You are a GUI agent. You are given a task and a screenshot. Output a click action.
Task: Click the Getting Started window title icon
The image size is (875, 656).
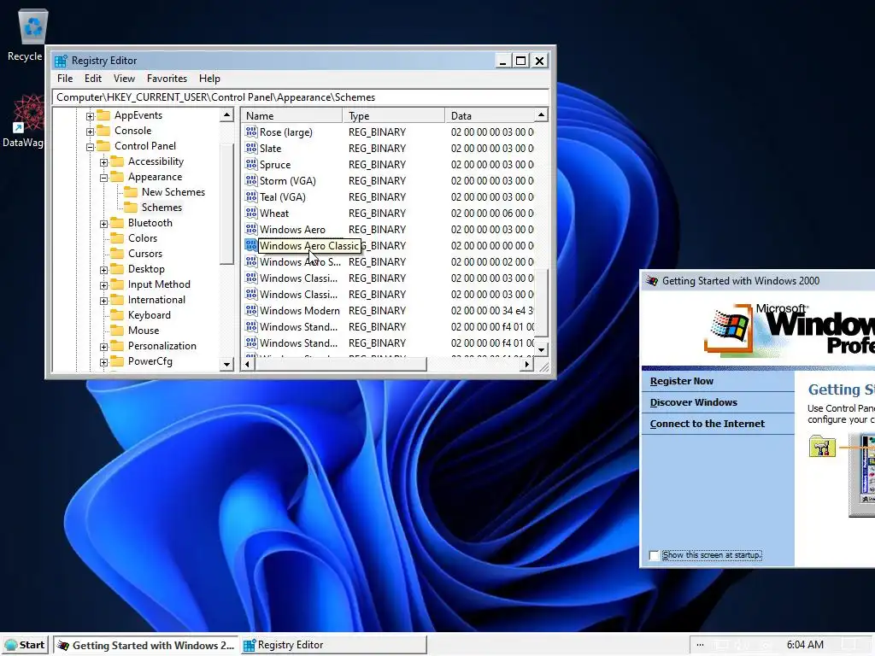pyautogui.click(x=652, y=280)
